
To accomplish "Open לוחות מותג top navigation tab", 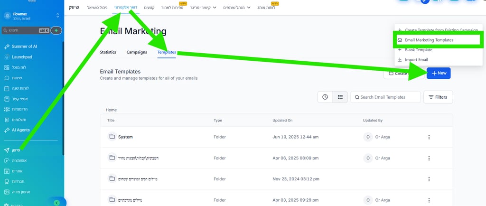I will [266, 8].
